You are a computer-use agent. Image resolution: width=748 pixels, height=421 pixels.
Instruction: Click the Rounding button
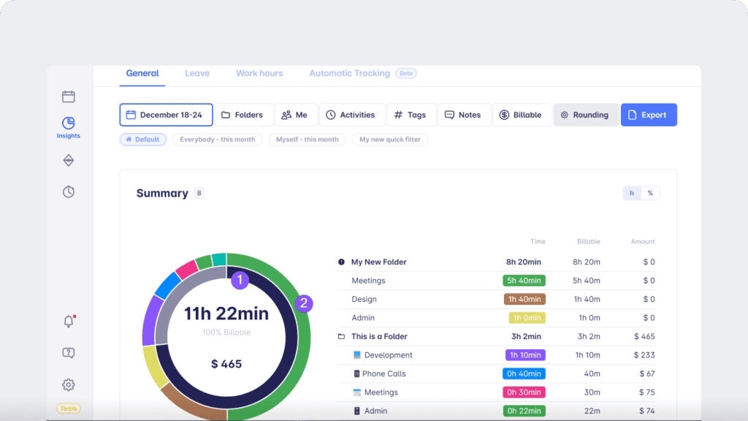pos(585,115)
